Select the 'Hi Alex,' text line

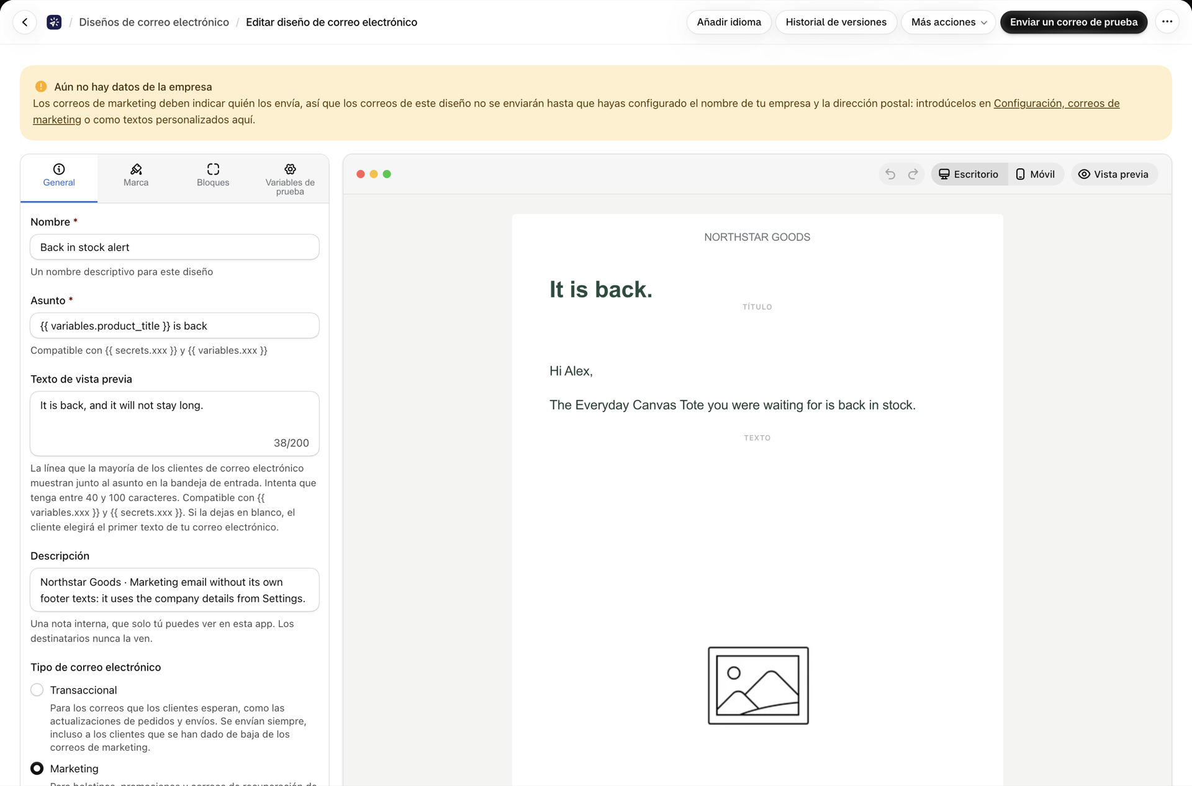coord(571,371)
